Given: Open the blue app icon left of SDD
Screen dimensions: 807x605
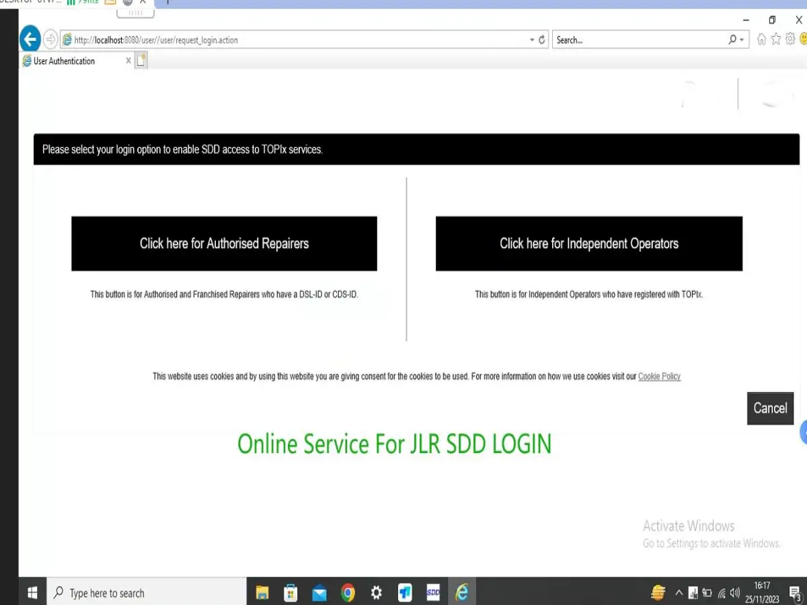Looking at the screenshot, I should [x=405, y=593].
